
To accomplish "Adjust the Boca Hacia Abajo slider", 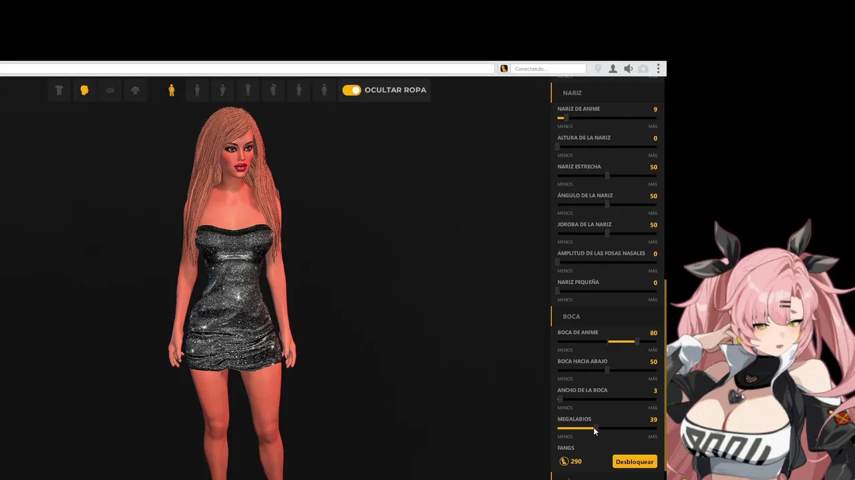I will [607, 370].
